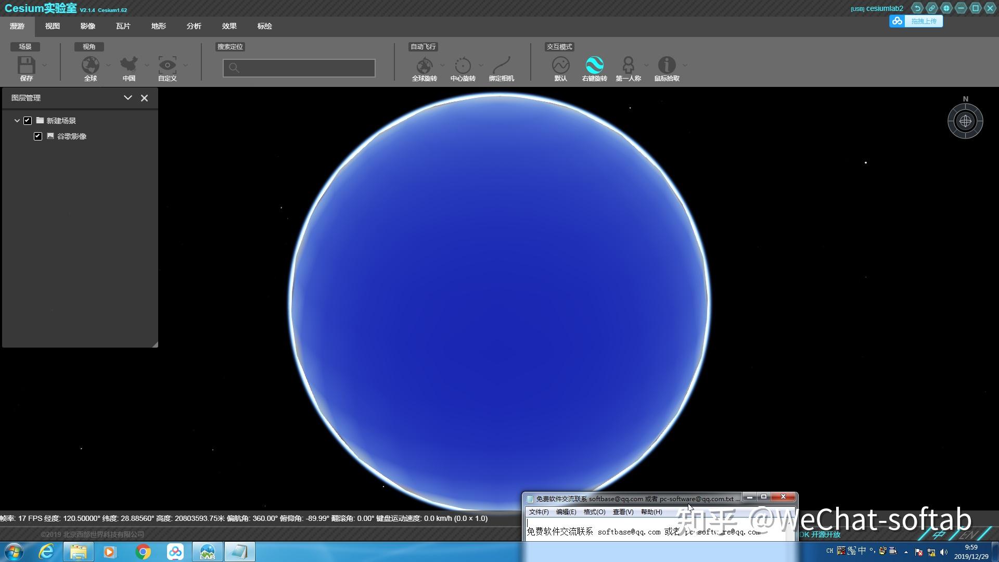Collapse the 新建场景 tree node

pyautogui.click(x=17, y=121)
